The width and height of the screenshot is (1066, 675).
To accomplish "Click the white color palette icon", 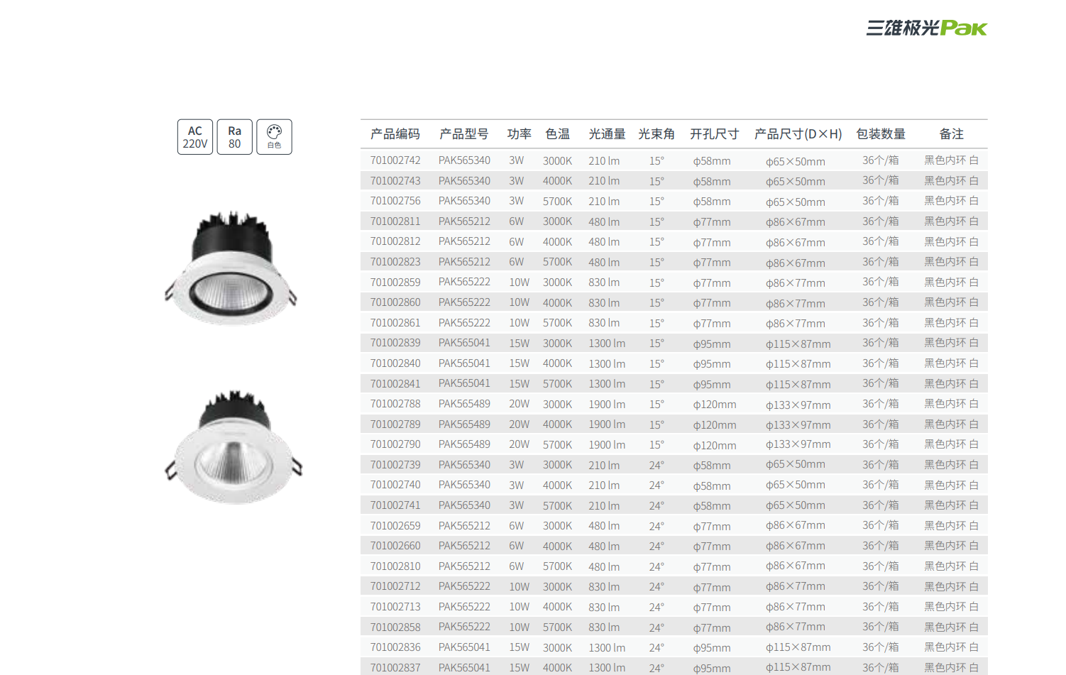I will click(274, 137).
